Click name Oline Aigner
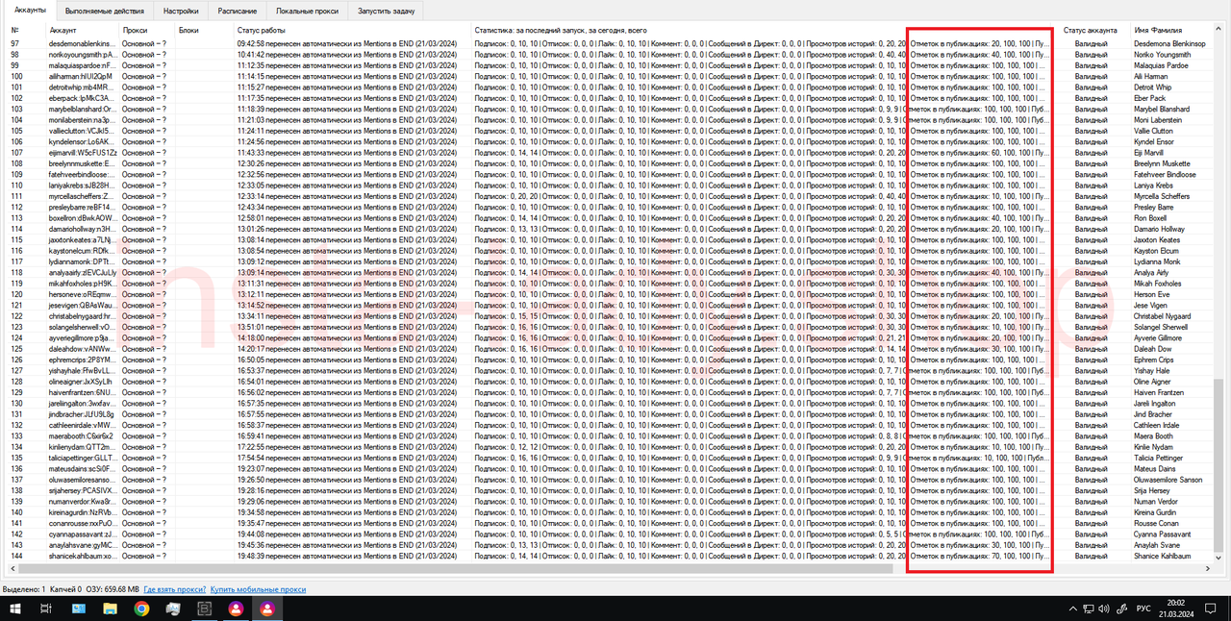Screen dimensions: 1231x621 [1153, 381]
